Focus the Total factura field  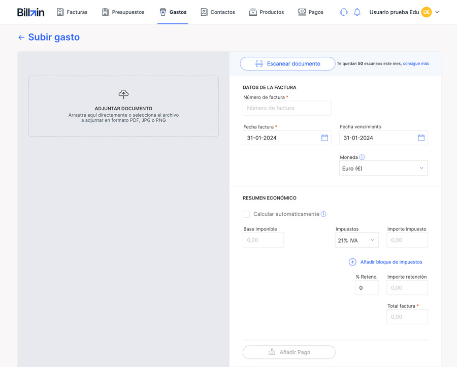click(407, 317)
